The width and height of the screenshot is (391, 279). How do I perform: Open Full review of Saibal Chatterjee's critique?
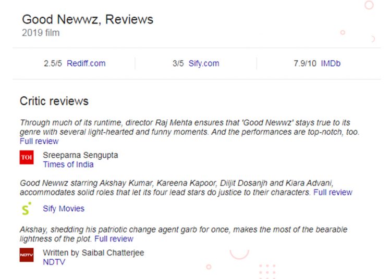click(114, 239)
